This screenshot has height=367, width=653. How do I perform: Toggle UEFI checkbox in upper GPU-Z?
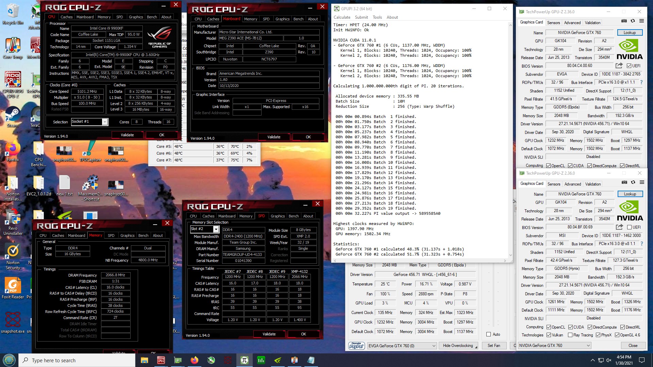pyautogui.click(x=629, y=66)
